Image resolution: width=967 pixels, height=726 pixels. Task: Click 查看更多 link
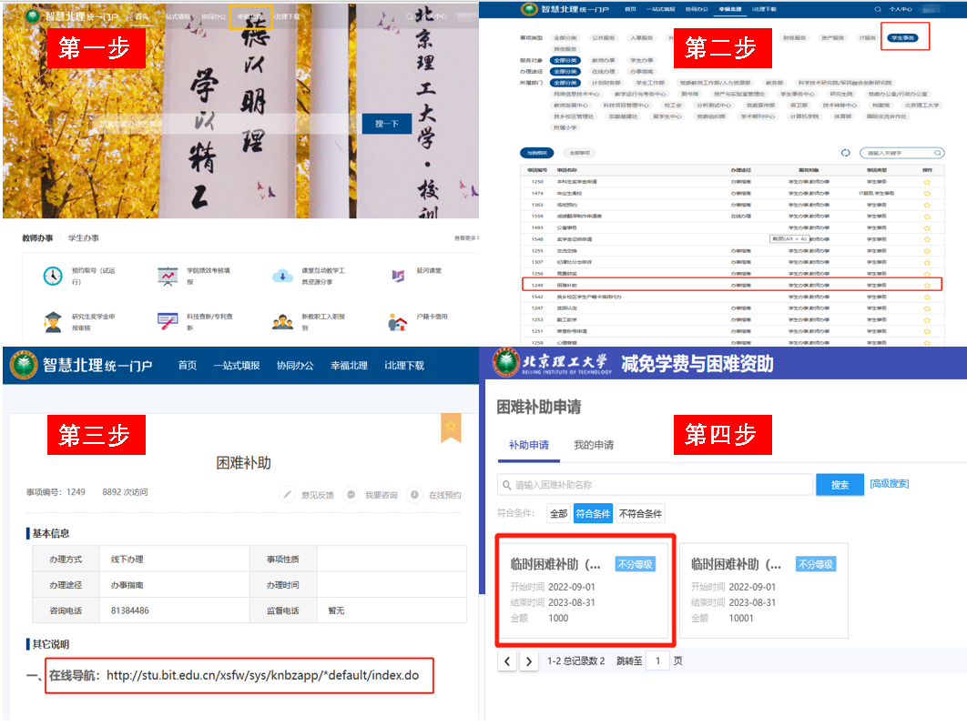465,237
